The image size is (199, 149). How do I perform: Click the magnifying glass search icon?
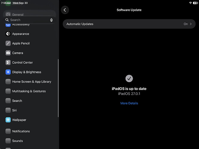coord(7,20)
